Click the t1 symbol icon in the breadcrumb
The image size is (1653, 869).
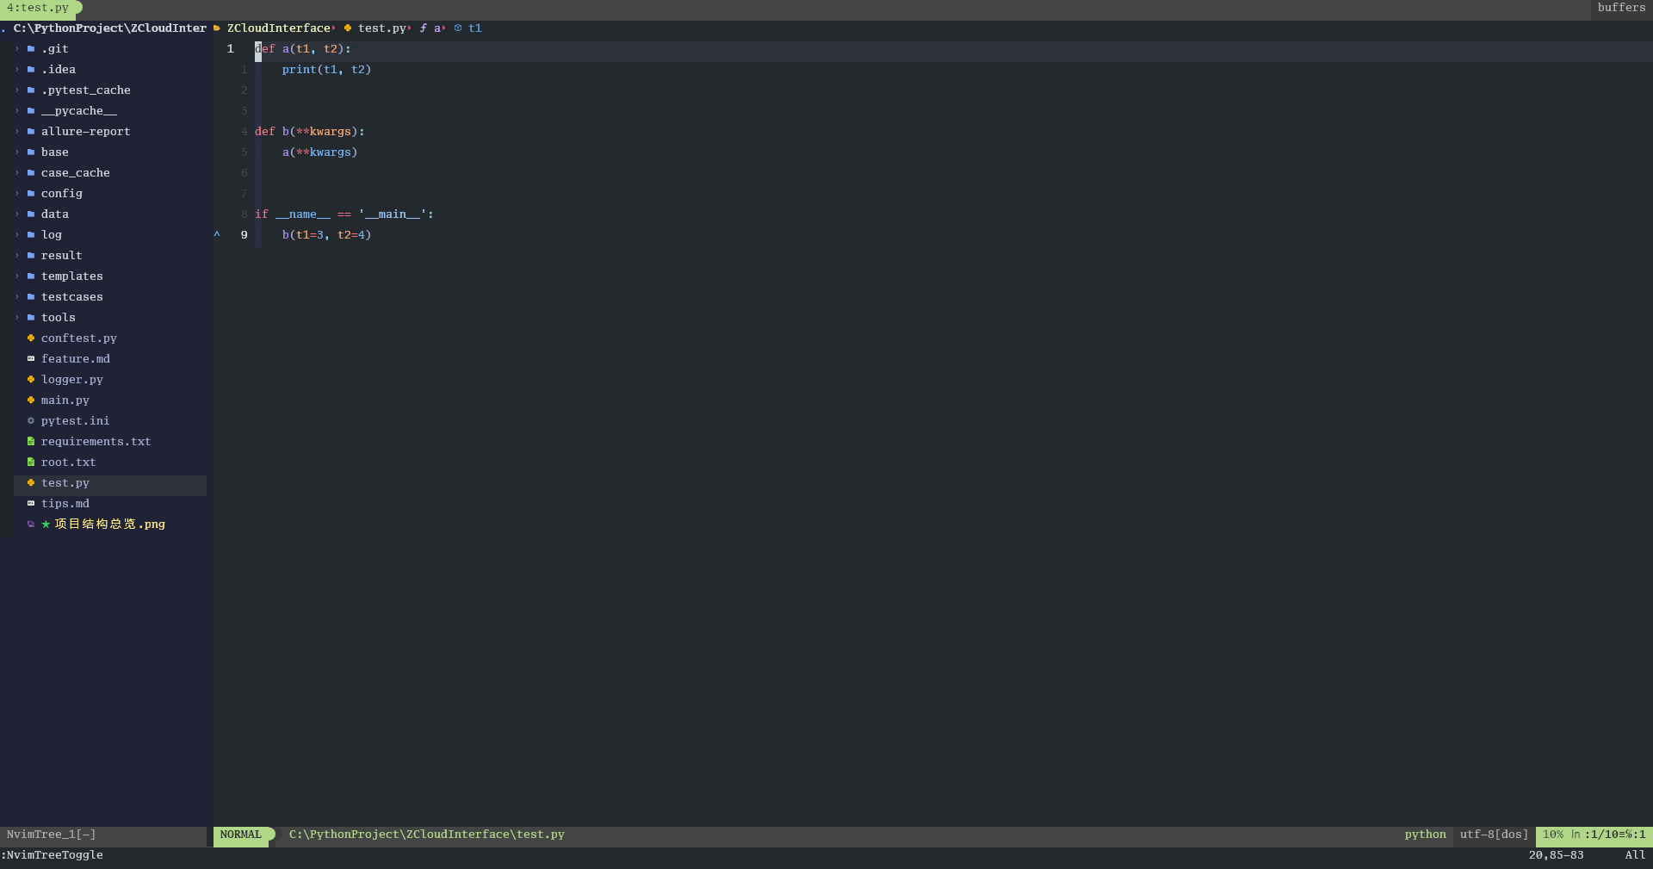(459, 28)
